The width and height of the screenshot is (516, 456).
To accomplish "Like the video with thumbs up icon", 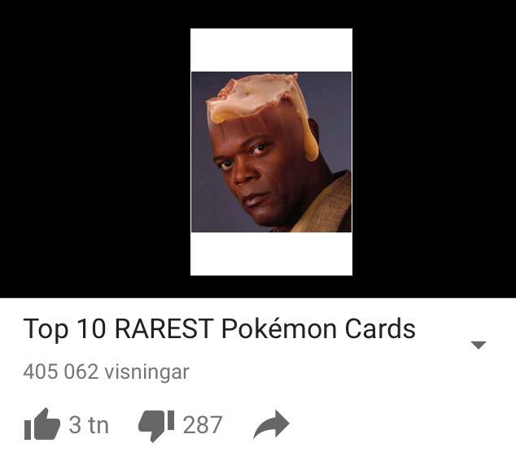I will 42,424.
